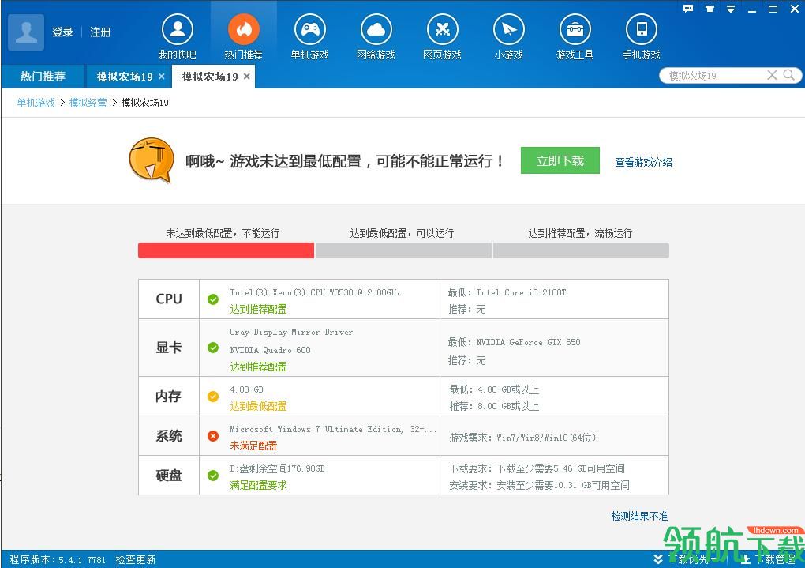Click the green check icon in 显卡 row
Screen dimensions: 805x568
(213, 348)
